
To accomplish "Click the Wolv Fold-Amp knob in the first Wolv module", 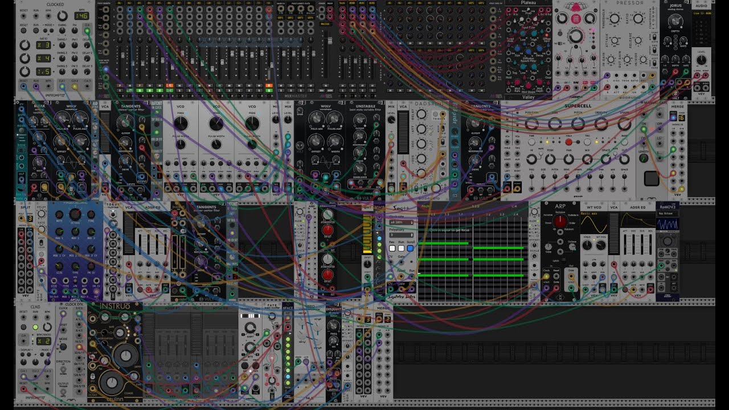I will coord(62,119).
